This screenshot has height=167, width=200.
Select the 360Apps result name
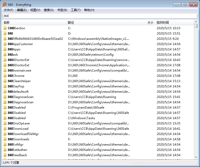coord(14,49)
